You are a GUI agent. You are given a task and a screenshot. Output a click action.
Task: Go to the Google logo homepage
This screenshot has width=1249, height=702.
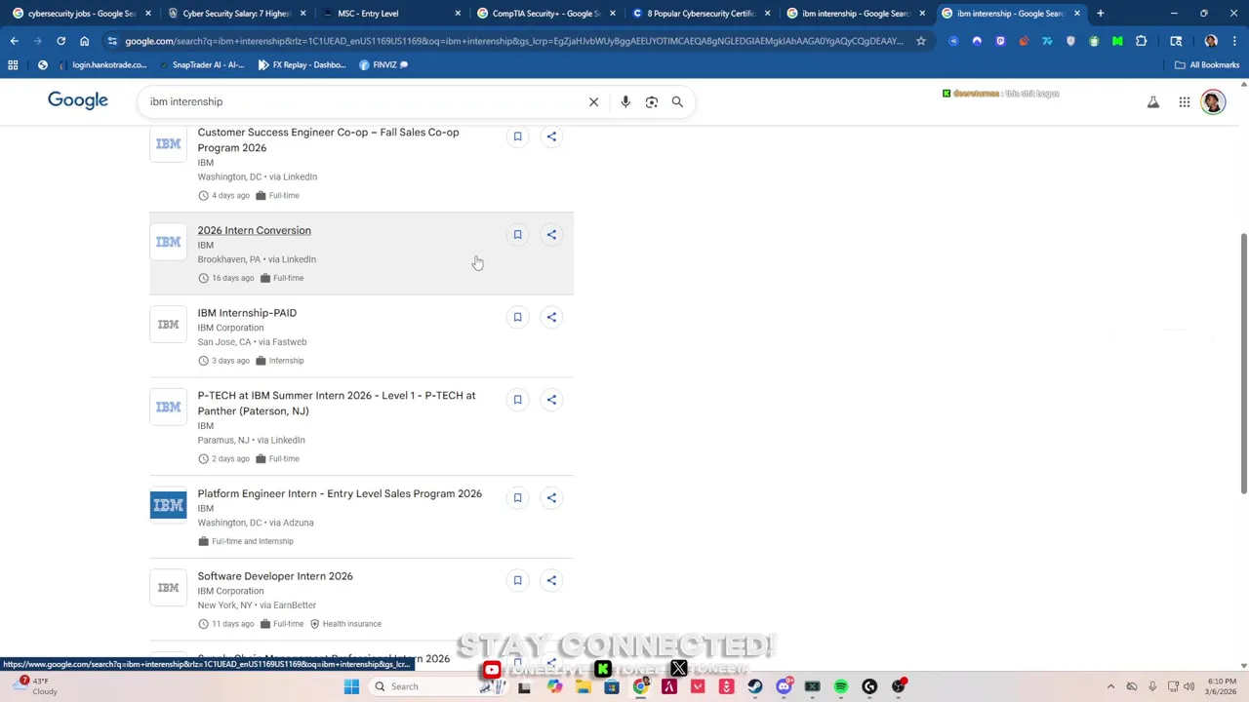coord(78,100)
